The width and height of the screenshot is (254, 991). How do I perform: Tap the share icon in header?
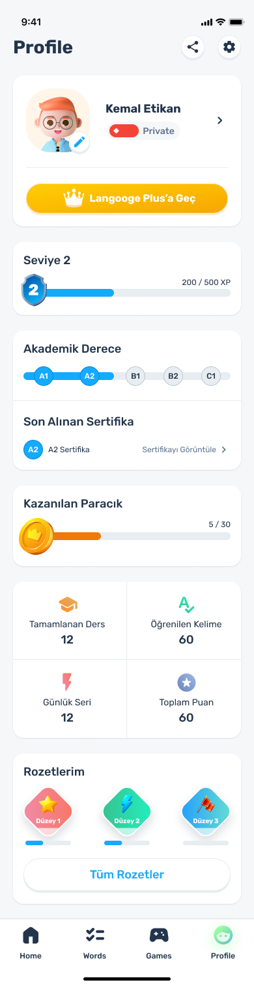tap(193, 48)
